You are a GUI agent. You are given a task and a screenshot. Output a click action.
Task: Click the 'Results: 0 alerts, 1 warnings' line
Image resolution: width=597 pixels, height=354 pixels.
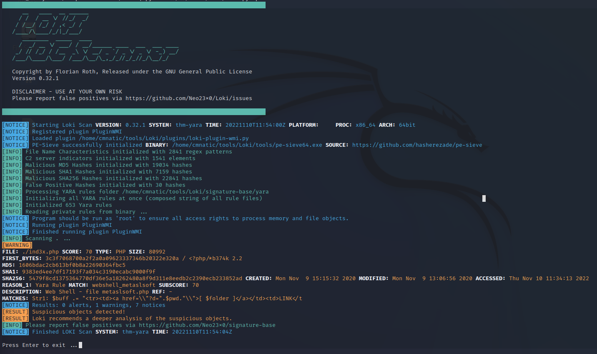click(98, 305)
